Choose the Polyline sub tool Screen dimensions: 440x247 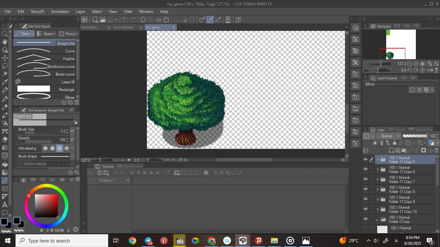click(44, 59)
